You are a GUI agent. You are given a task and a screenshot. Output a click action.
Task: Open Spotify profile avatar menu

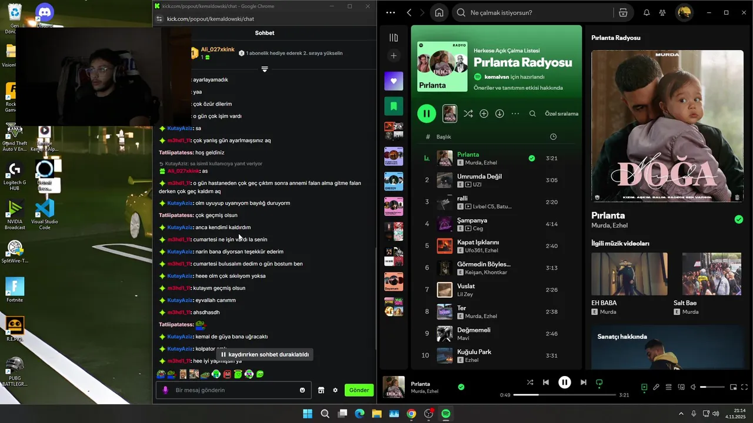[684, 12]
